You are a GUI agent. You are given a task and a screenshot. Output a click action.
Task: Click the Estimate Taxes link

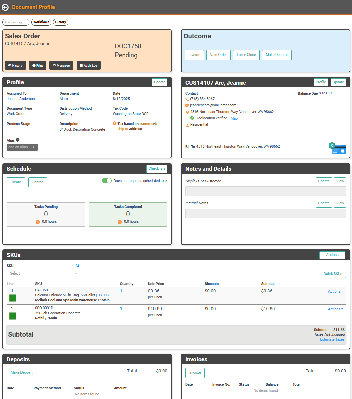pos(332,339)
